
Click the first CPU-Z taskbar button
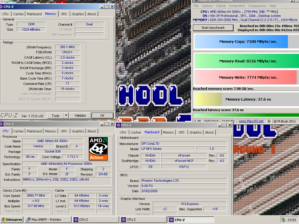click(96, 220)
